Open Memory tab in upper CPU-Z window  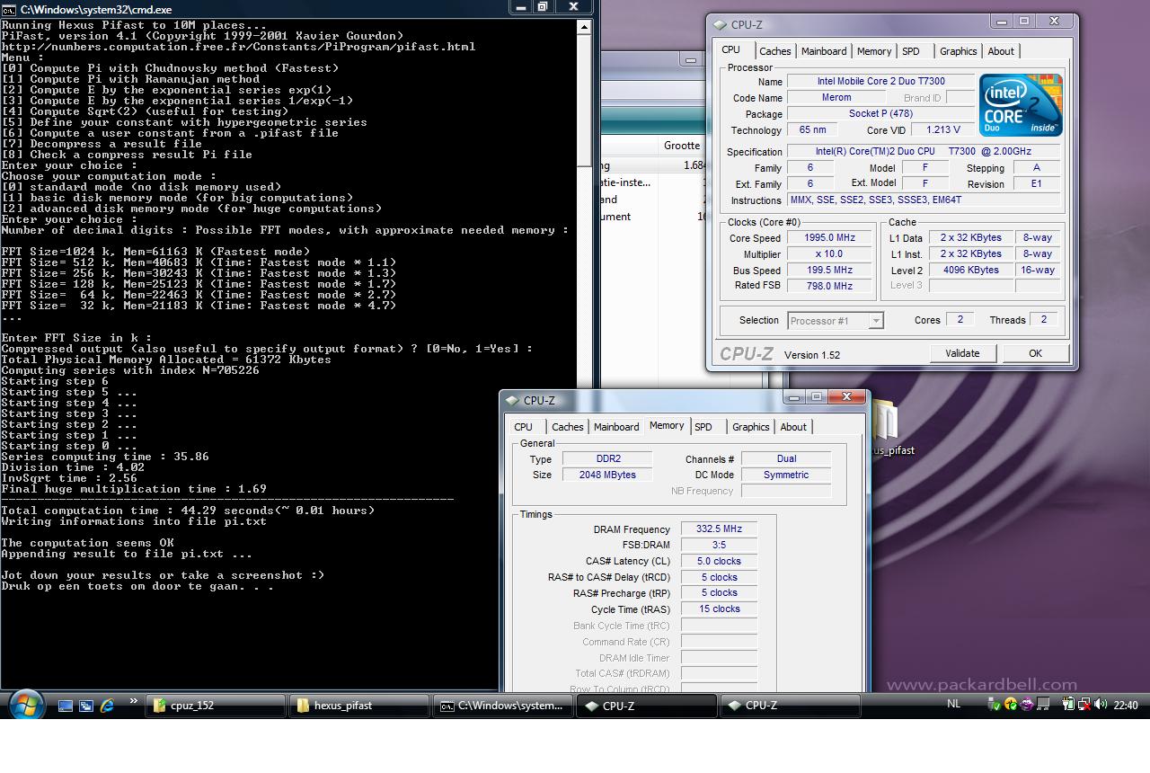[874, 51]
